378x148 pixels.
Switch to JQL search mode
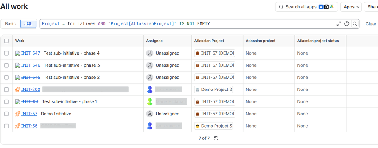28,24
